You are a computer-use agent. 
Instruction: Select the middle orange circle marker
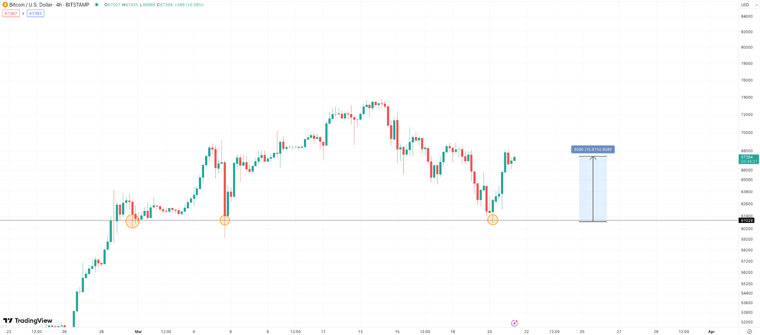coord(225,220)
